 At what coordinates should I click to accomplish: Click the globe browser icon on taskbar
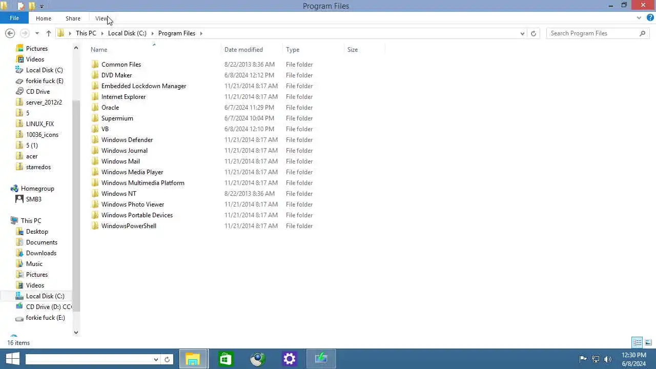[x=258, y=359]
